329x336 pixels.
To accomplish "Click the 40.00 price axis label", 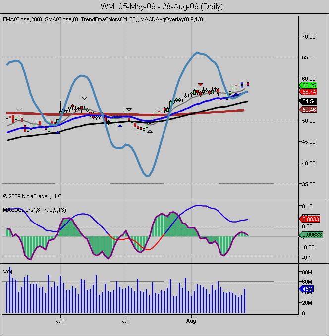I will pos(308,163).
